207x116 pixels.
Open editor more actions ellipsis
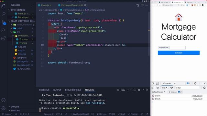pyautogui.click(x=147, y=5)
